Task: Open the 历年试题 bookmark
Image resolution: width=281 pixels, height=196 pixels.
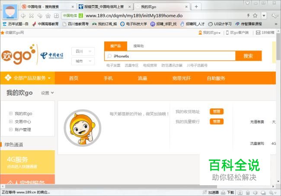Action: [16, 24]
